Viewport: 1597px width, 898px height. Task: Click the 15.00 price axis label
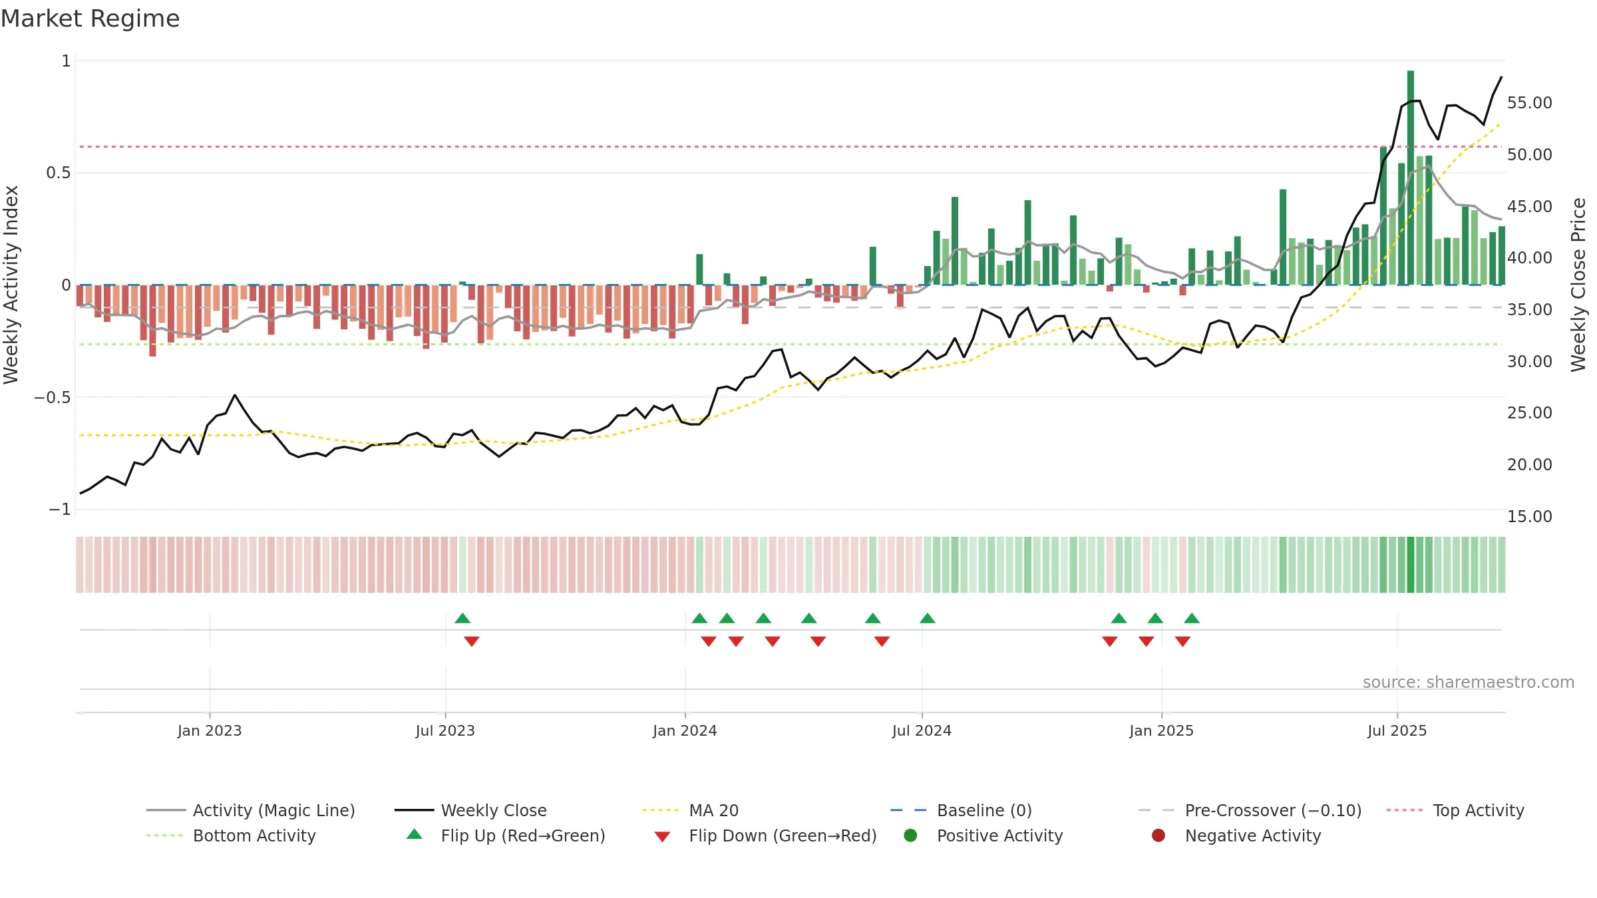click(1529, 516)
